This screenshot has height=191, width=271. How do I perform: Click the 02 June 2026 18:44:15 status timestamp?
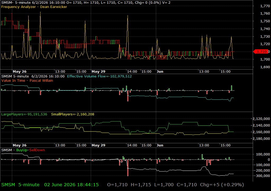click(x=71, y=185)
